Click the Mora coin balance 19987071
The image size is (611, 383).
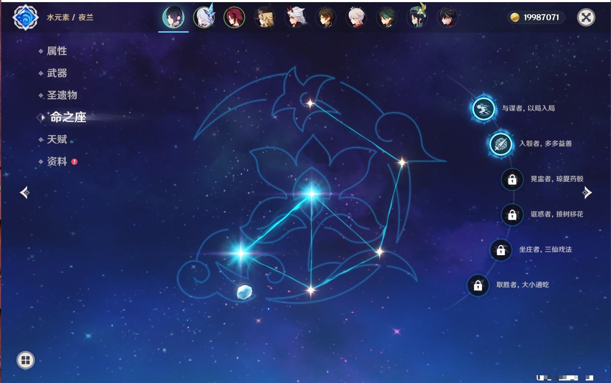click(x=536, y=17)
